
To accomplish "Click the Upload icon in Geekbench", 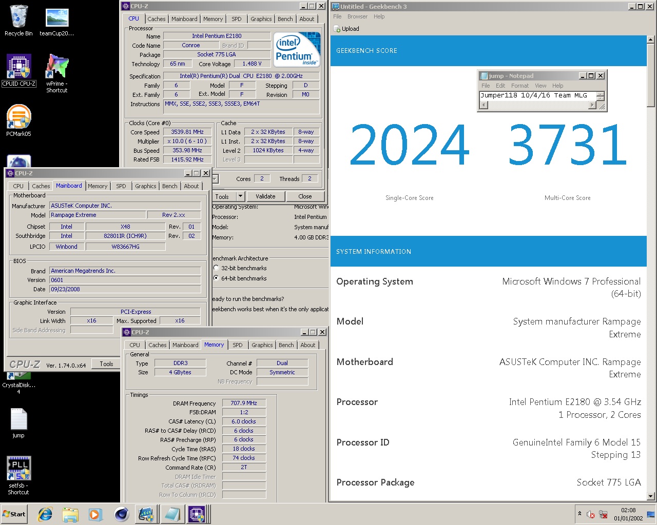I will pyautogui.click(x=337, y=29).
